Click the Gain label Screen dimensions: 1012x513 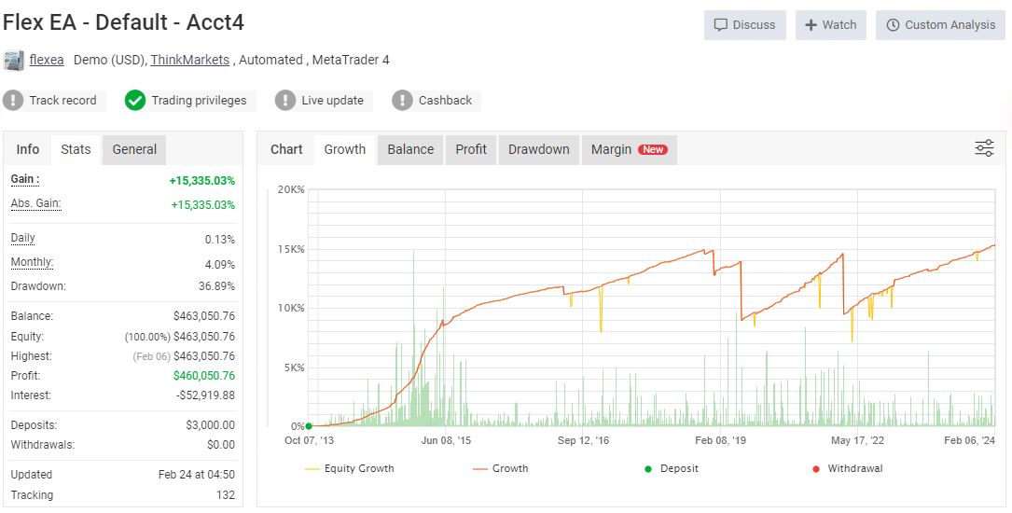coord(25,179)
